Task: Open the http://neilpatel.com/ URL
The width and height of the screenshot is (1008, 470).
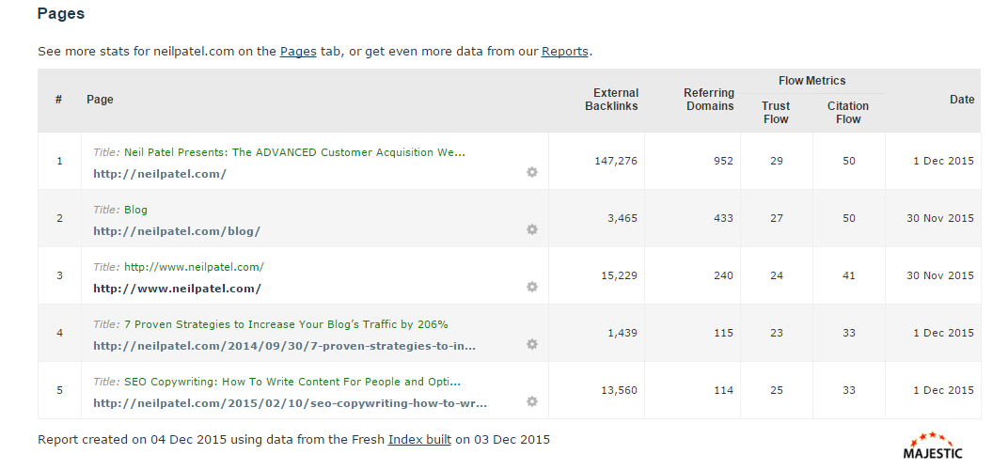Action: click(x=160, y=174)
